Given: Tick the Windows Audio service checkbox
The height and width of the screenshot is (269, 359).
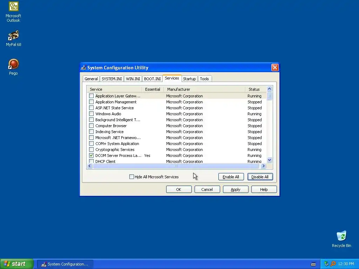Looking at the screenshot, I should tap(92, 114).
